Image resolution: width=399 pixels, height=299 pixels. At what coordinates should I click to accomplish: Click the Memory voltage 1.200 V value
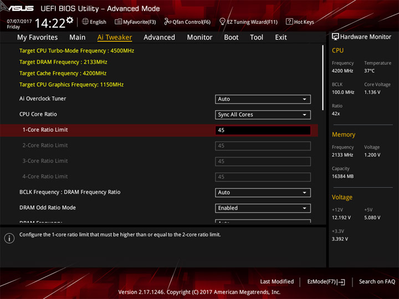[x=372, y=155]
